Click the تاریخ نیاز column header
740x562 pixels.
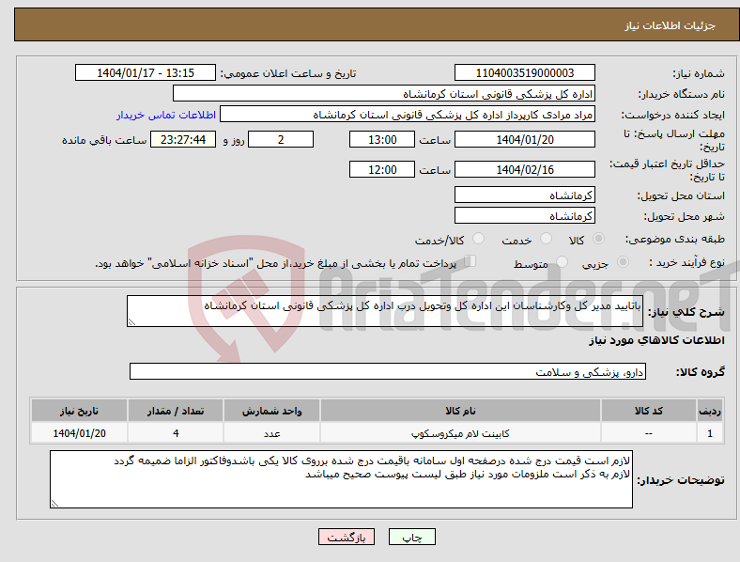point(79,411)
